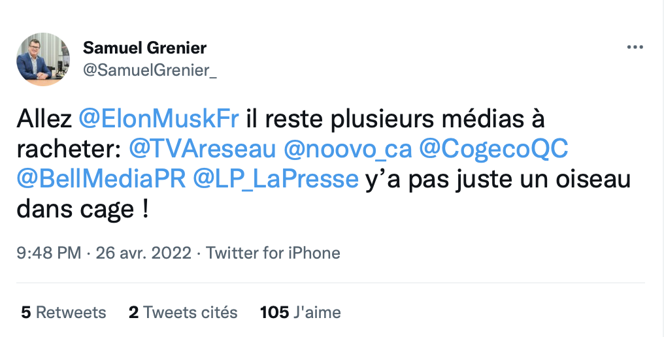Viewport: 664px width, 337px height.
Task: Click the @BellMediaPR mention
Action: [100, 180]
